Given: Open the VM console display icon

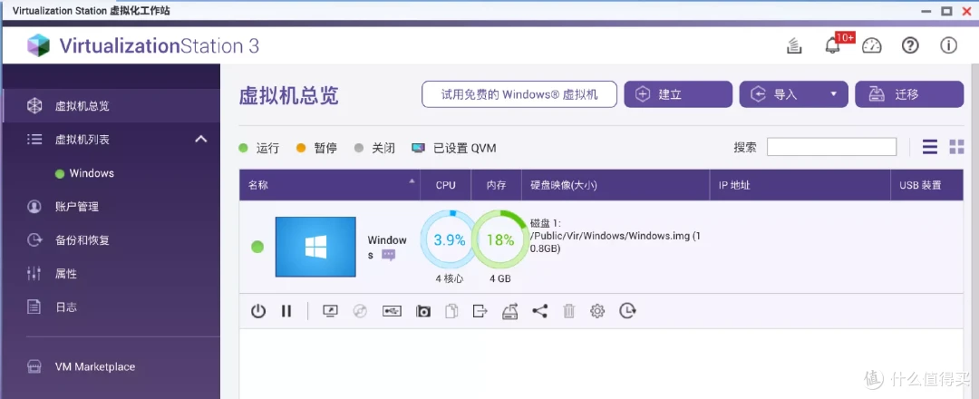Looking at the screenshot, I should tap(330, 311).
